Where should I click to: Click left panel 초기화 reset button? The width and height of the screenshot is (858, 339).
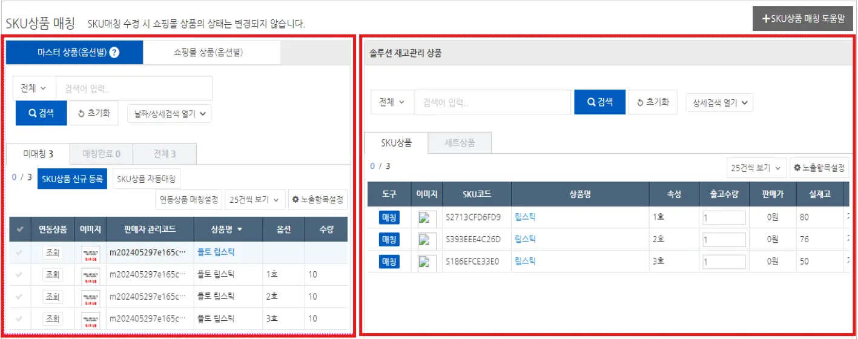click(94, 113)
